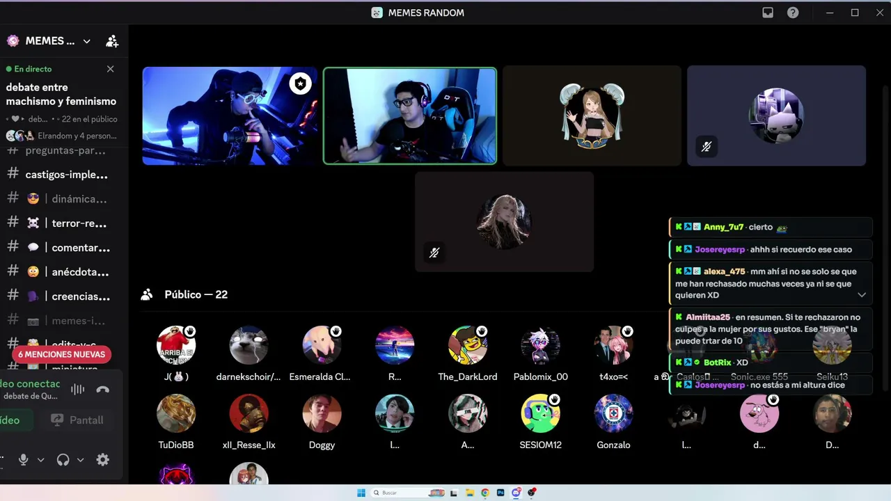Click Almiitaa25 username in chat overlay
The height and width of the screenshot is (501, 891).
(x=708, y=317)
